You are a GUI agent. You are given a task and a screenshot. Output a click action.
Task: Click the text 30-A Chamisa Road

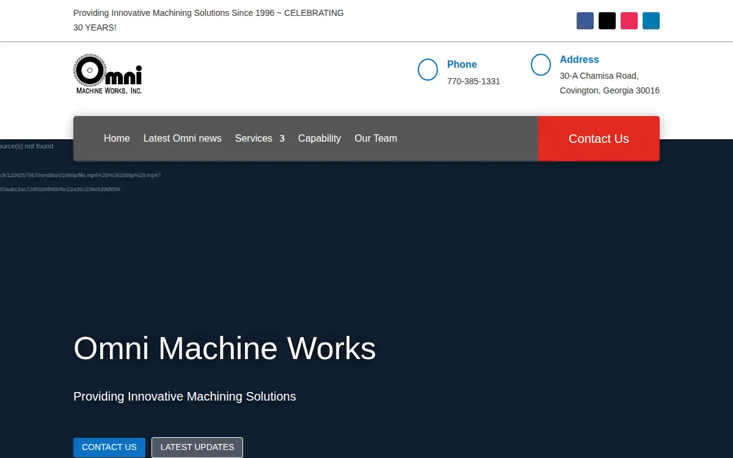coord(599,76)
